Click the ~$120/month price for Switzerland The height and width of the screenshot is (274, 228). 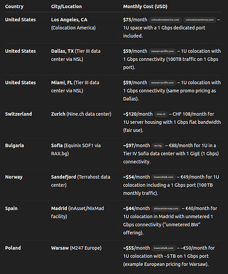coord(138,114)
